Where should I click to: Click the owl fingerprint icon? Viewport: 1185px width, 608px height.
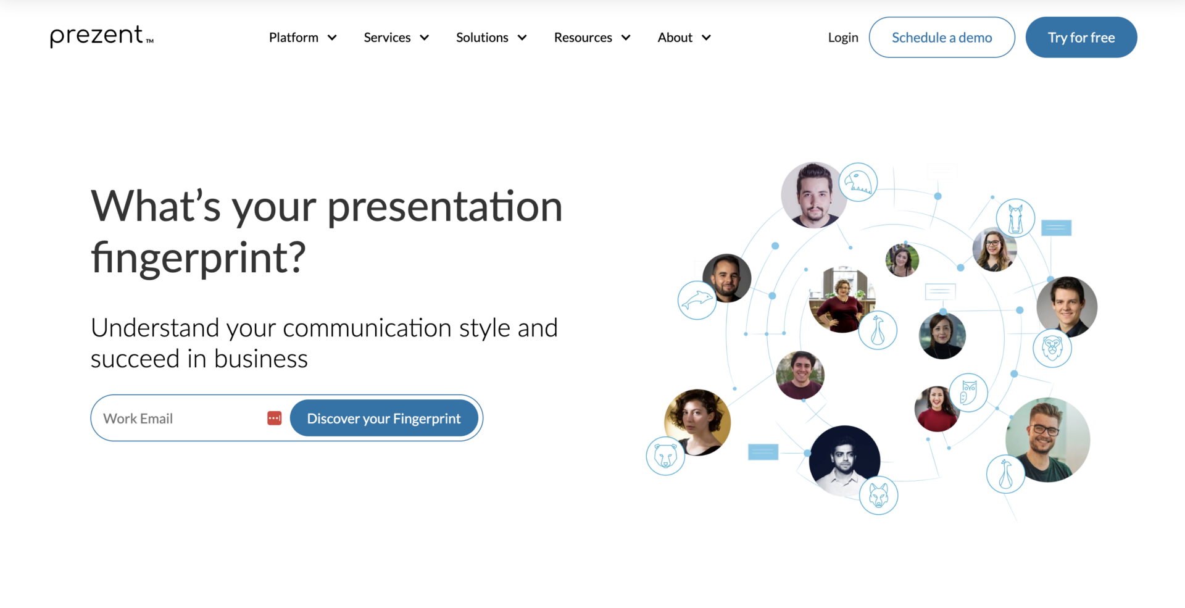coord(968,392)
